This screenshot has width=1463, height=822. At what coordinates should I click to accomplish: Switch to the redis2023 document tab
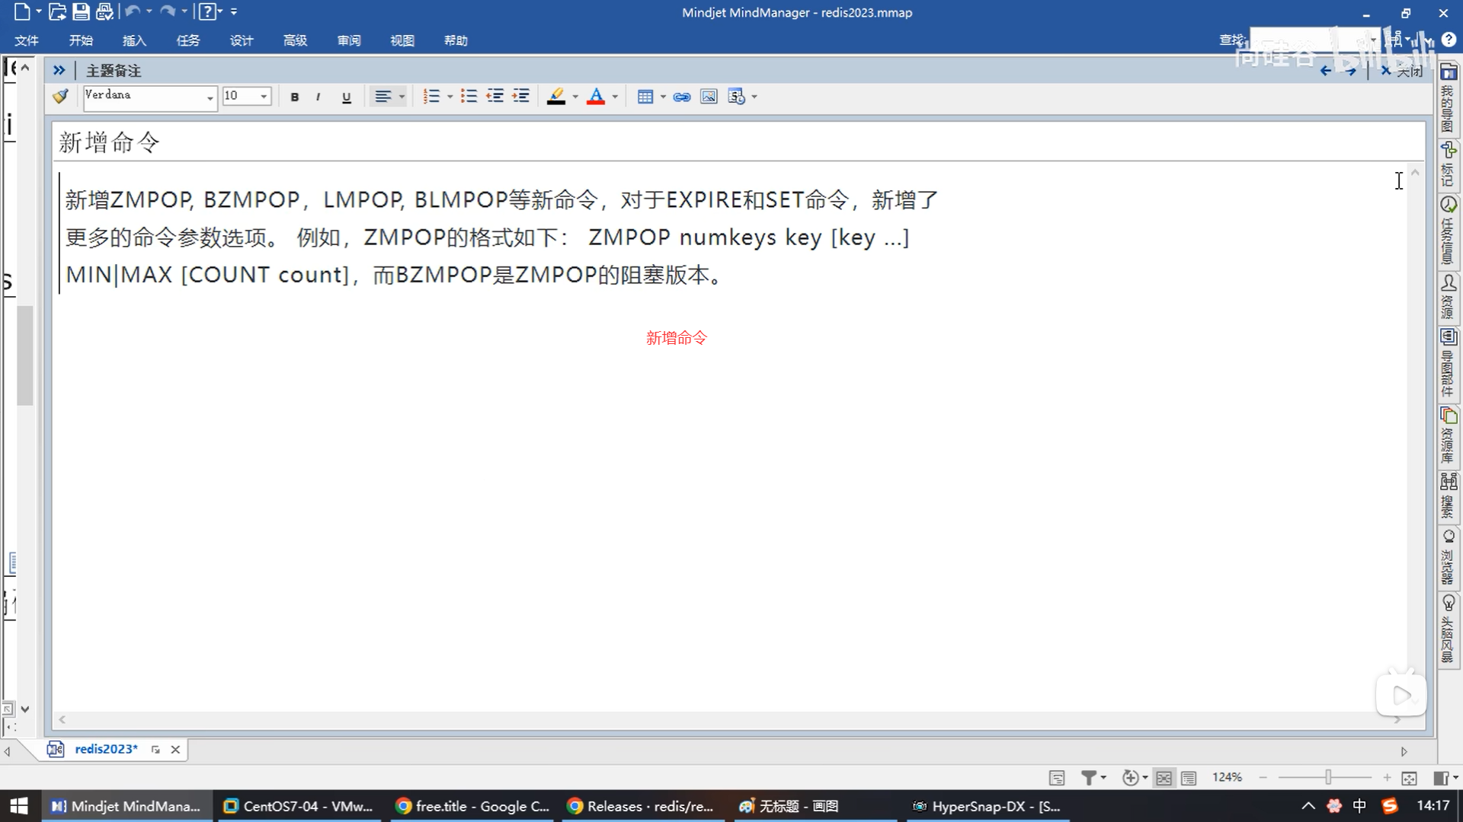point(106,749)
